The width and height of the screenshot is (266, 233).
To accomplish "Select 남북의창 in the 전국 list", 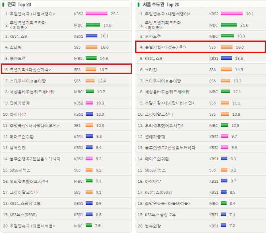I will pos(18,148).
